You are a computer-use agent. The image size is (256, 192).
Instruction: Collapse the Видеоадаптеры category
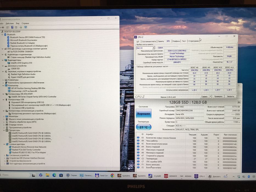pyautogui.click(x=3, y=60)
